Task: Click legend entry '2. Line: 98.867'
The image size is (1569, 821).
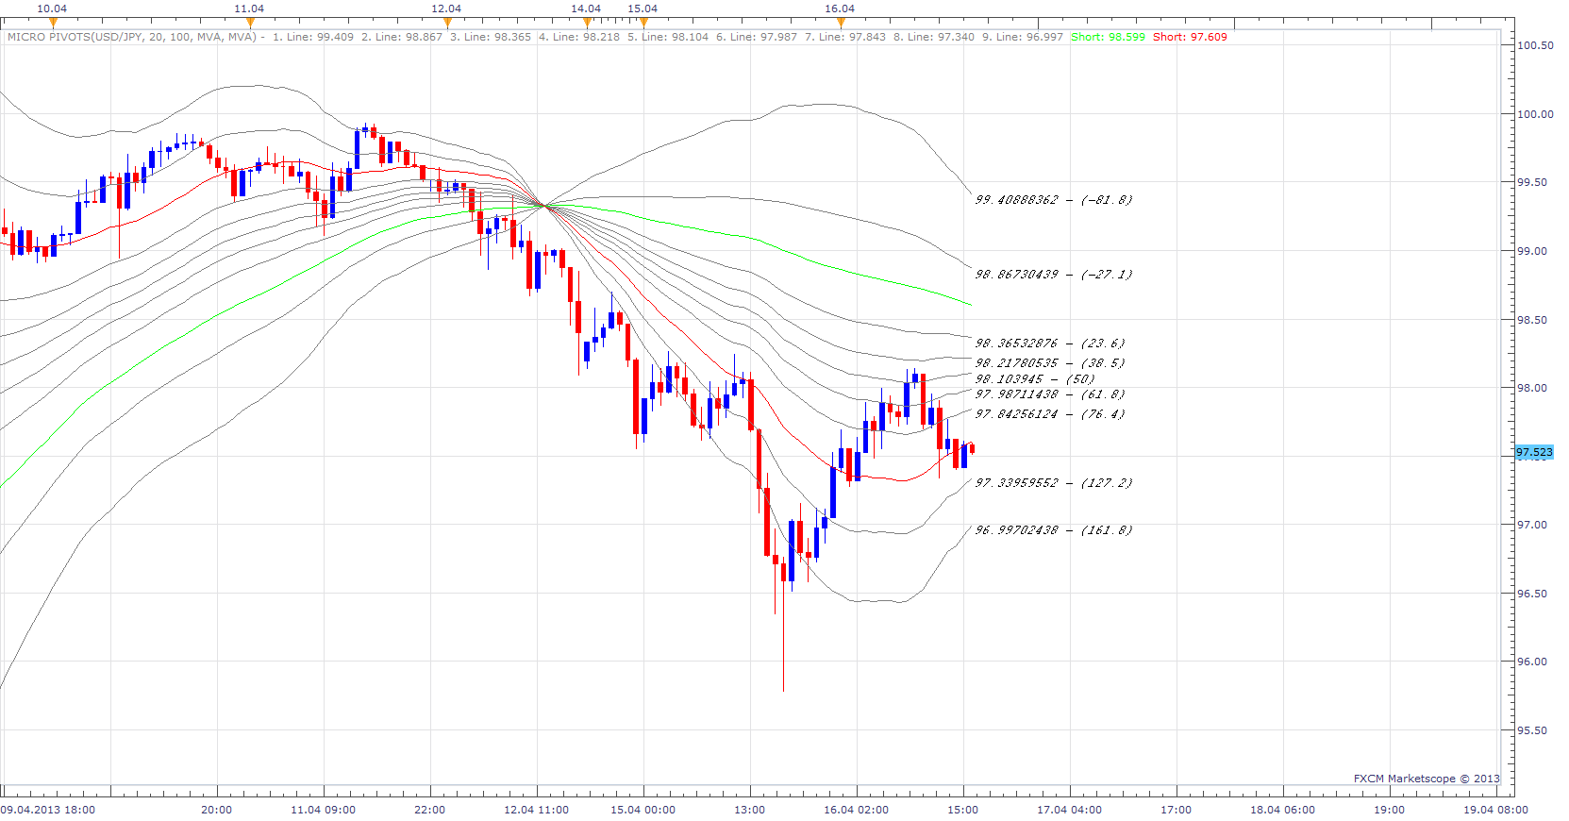Action: tap(402, 37)
